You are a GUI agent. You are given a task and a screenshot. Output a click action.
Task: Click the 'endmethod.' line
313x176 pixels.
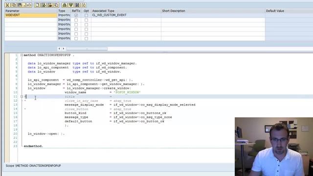coord(33,146)
